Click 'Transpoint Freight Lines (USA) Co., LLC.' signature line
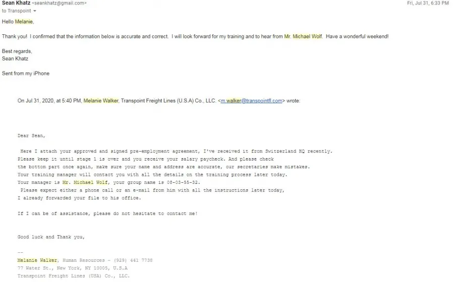The height and width of the screenshot is (282, 454). (x=74, y=276)
